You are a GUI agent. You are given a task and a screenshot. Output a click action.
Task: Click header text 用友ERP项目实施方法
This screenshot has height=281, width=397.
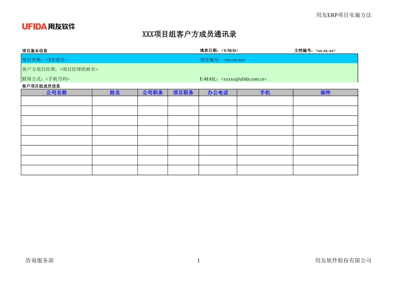344,15
